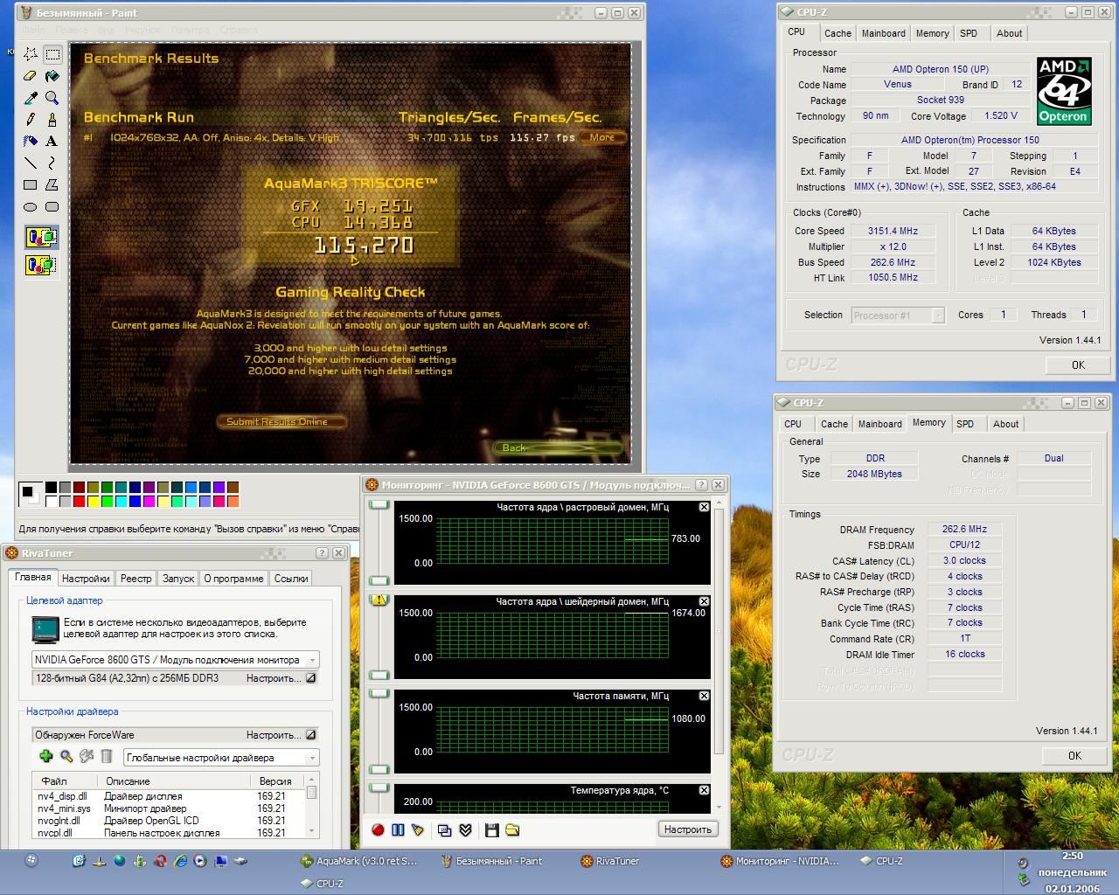
Task: Pick the red color swatch in Paint palette
Action: [80, 501]
